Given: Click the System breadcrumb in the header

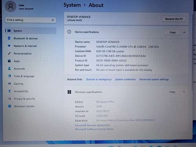Looking at the screenshot, I should 72,5.
